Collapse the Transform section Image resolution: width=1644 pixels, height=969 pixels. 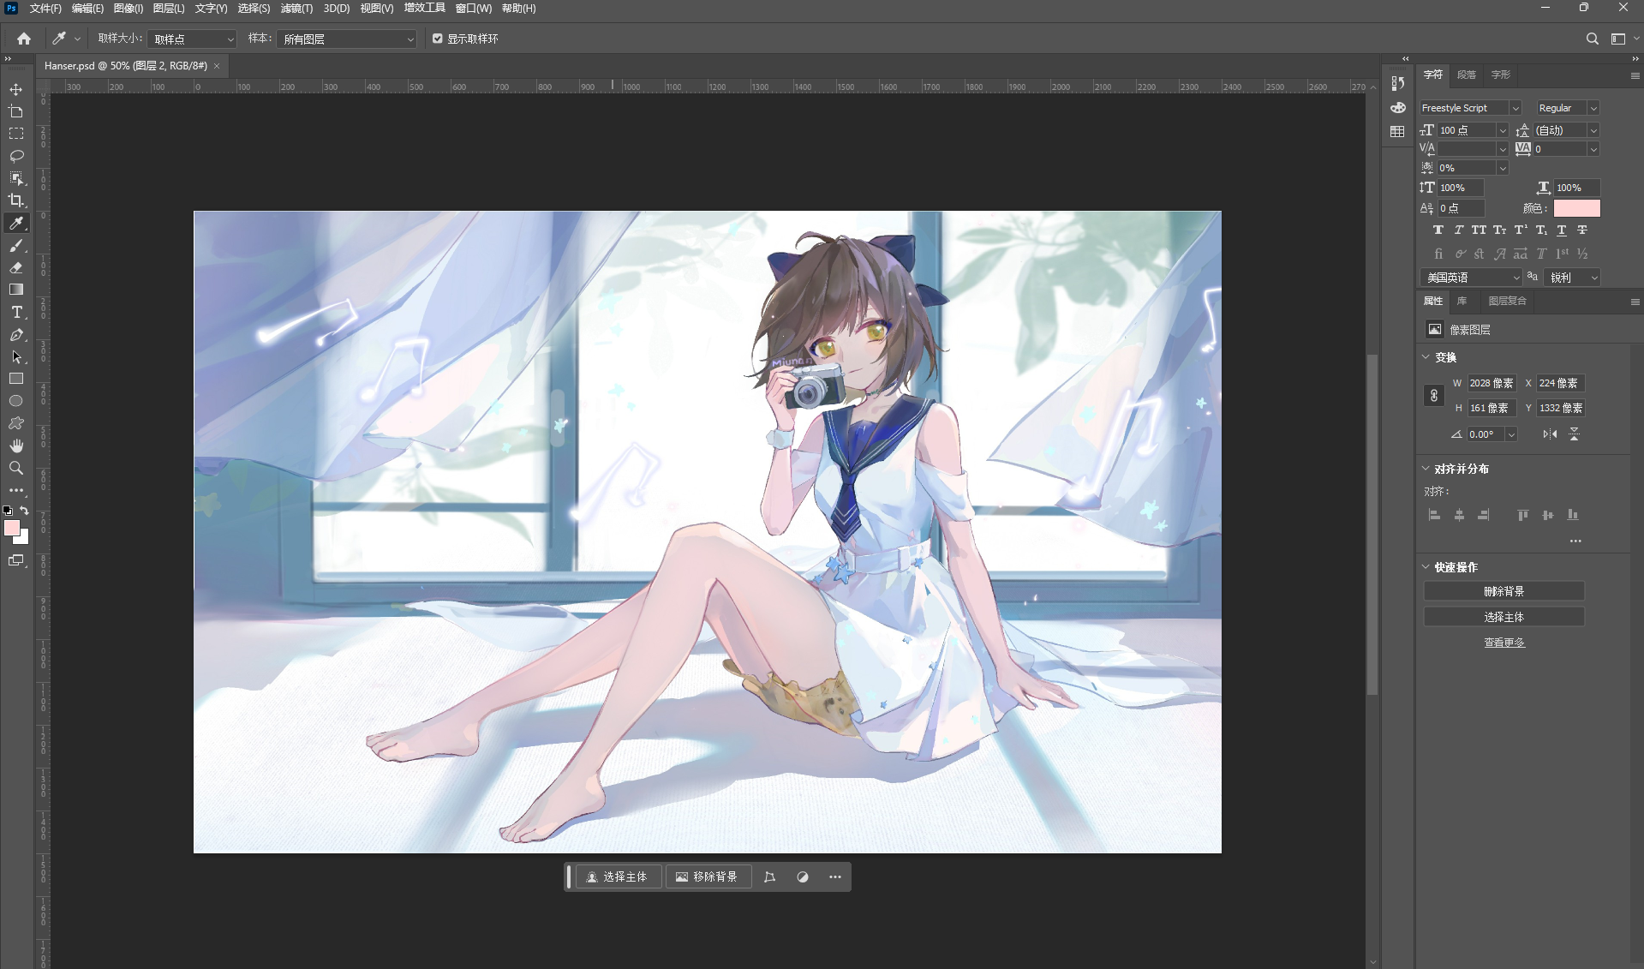coord(1426,357)
